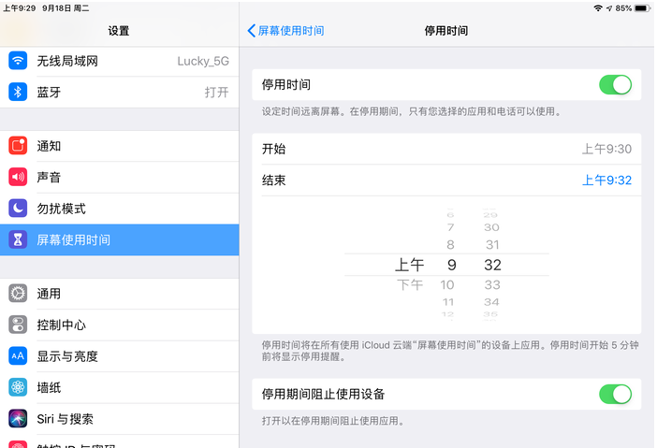Screen dimensions: 657x448
Task: Tap the location arrow in status bar
Action: click(609, 8)
